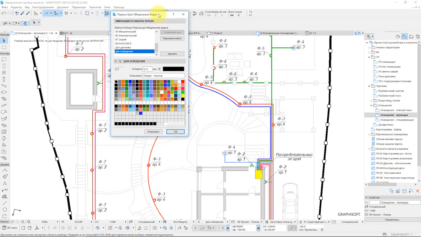
Task: Expand the Анализ территории folder
Action: [369, 47]
